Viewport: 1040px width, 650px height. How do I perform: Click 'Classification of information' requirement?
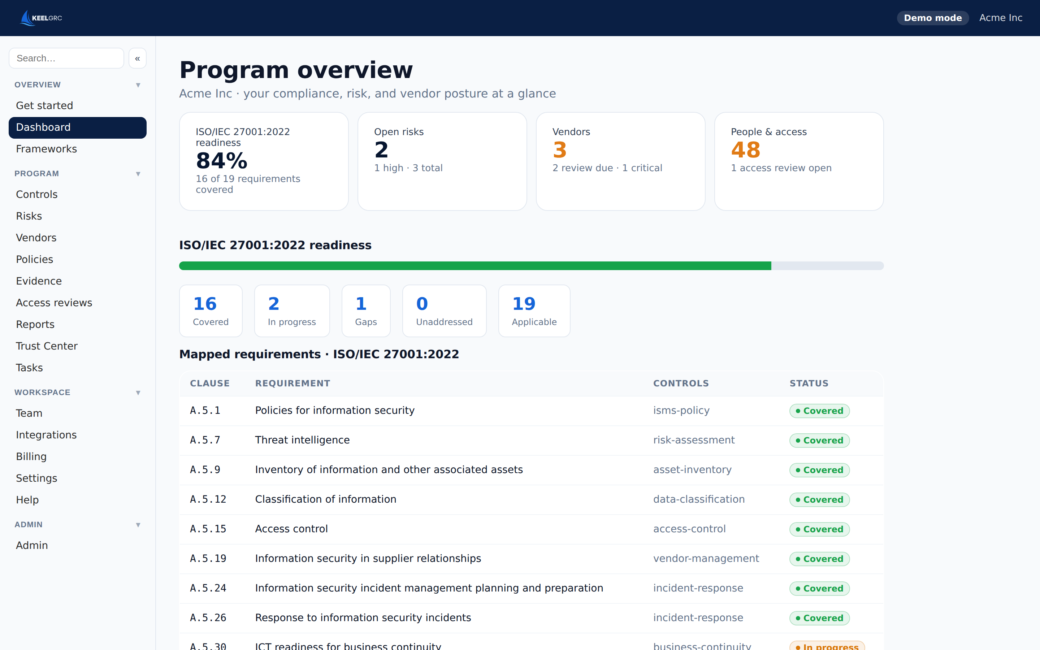coord(326,499)
